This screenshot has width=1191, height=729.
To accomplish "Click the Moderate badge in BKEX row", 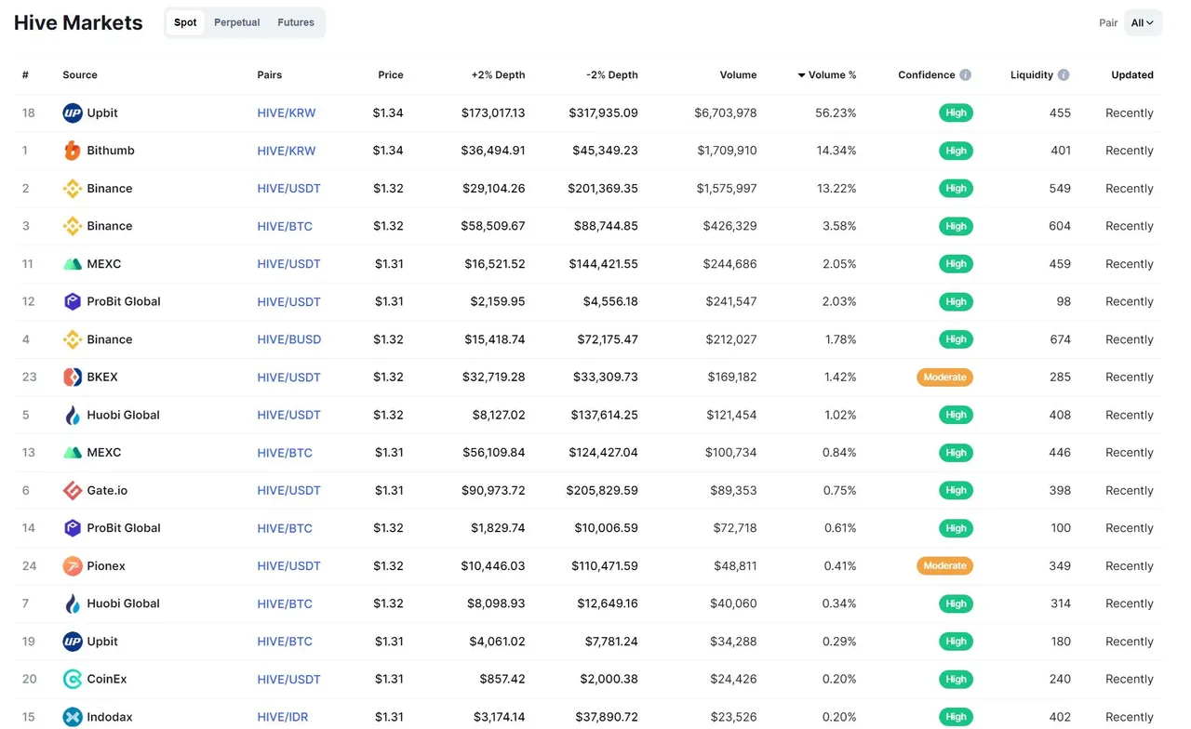I will click(x=944, y=377).
